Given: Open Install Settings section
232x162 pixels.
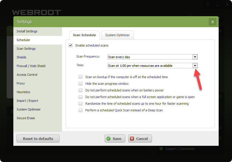Looking at the screenshot, I should point(38,31).
